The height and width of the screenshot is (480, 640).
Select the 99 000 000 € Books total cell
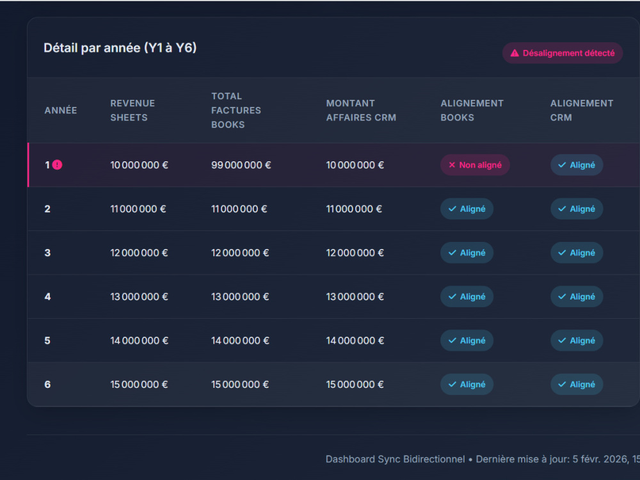[241, 165]
